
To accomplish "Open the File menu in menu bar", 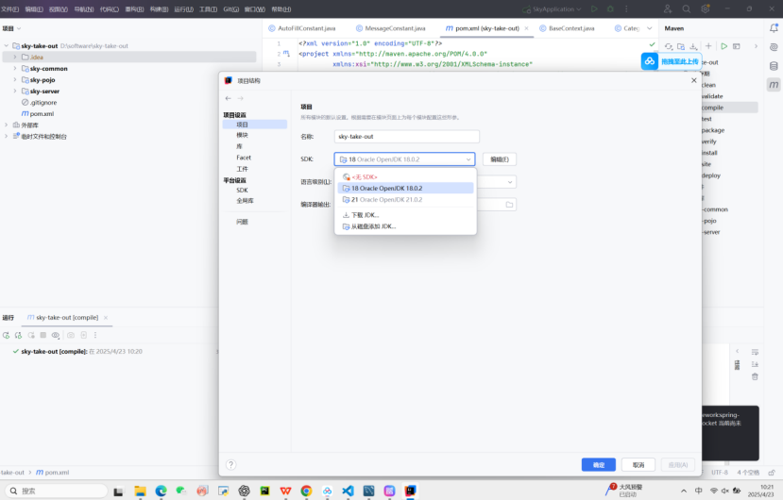I will tap(10, 9).
